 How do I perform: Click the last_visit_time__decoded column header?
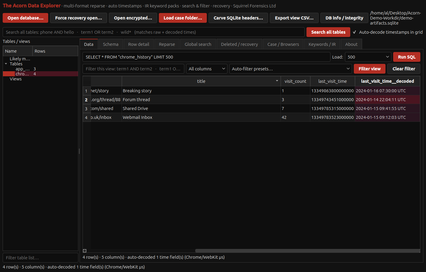coord(387,81)
